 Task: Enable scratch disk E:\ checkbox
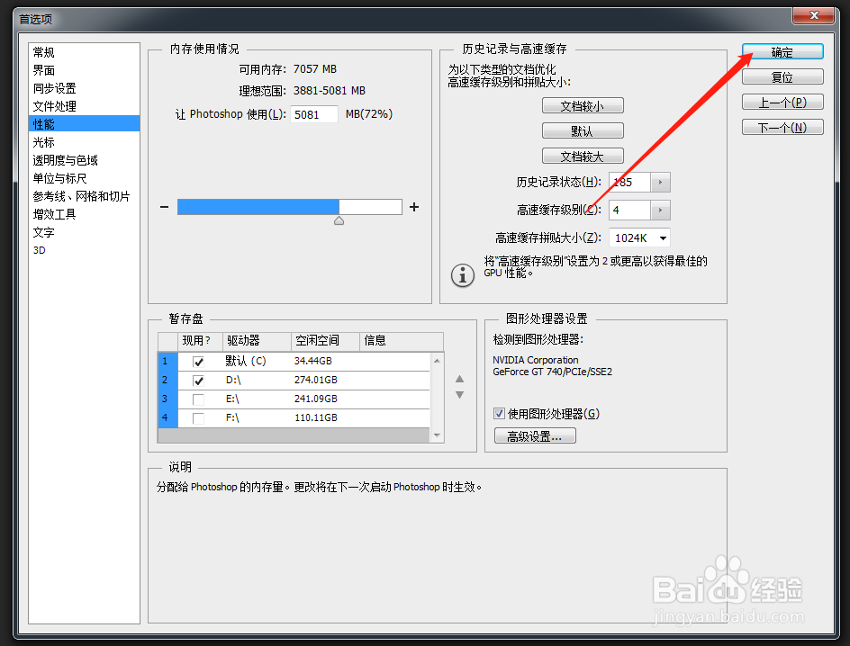point(198,399)
